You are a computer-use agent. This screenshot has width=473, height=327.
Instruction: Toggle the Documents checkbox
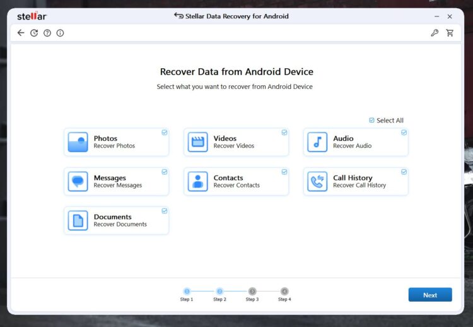tap(165, 211)
